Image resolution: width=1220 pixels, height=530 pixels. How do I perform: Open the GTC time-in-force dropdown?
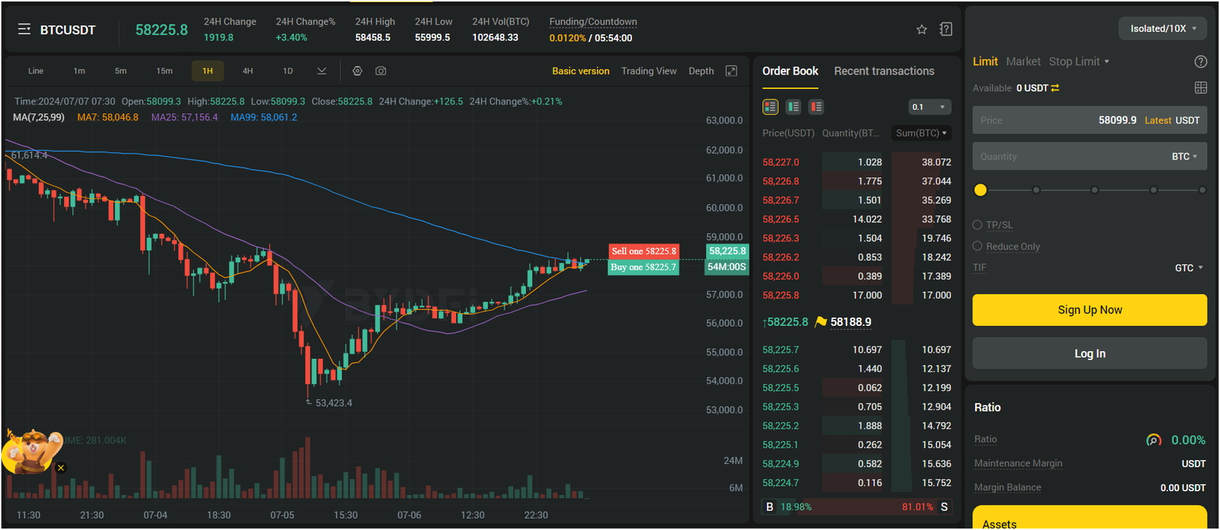(1189, 268)
